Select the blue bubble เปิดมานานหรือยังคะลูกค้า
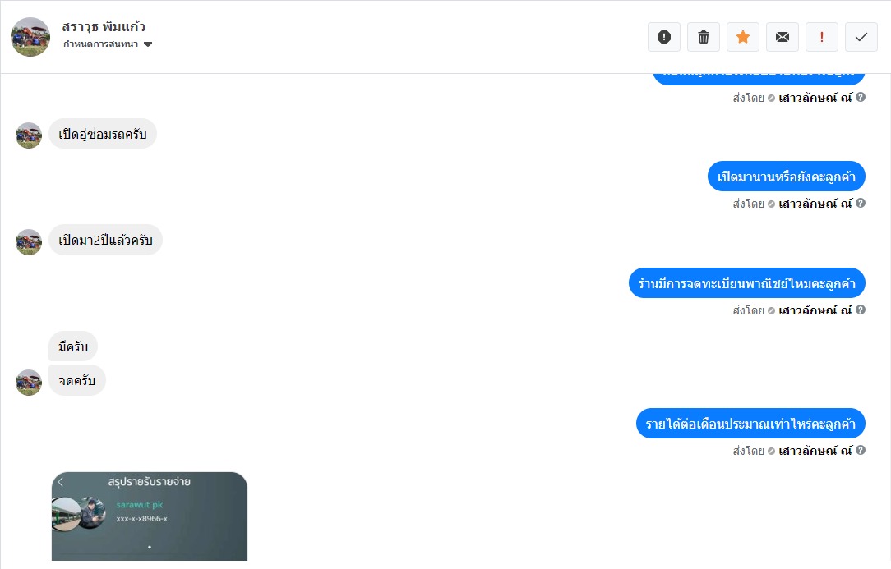This screenshot has width=891, height=569. point(787,177)
